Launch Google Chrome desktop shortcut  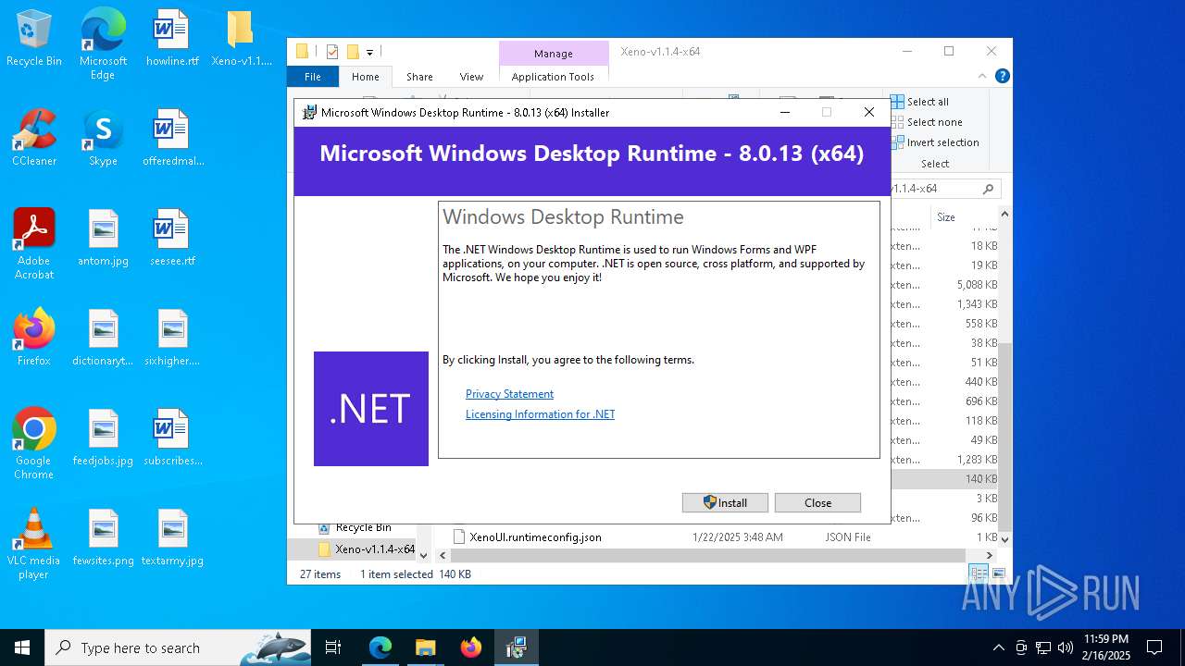tap(34, 444)
